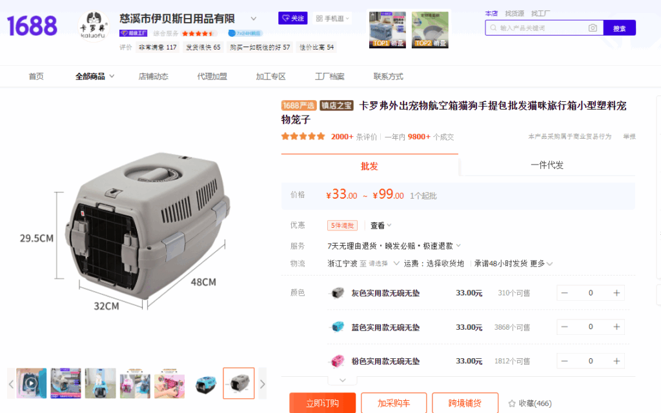Click the 加采购车 button

click(x=394, y=403)
